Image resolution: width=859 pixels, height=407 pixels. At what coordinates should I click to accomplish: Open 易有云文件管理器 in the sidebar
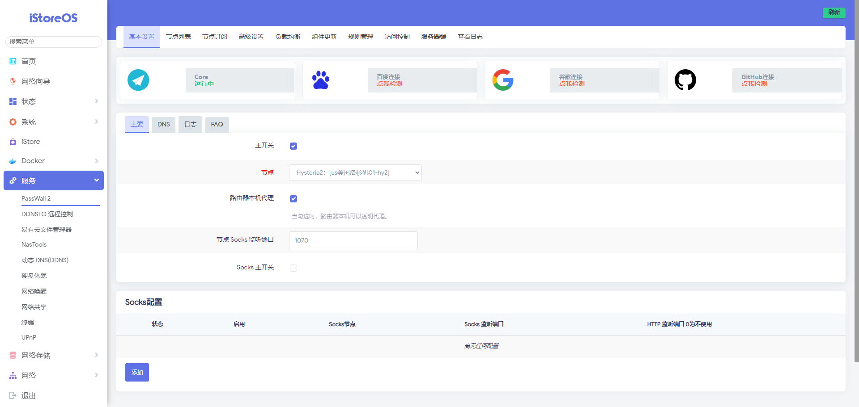click(x=47, y=230)
